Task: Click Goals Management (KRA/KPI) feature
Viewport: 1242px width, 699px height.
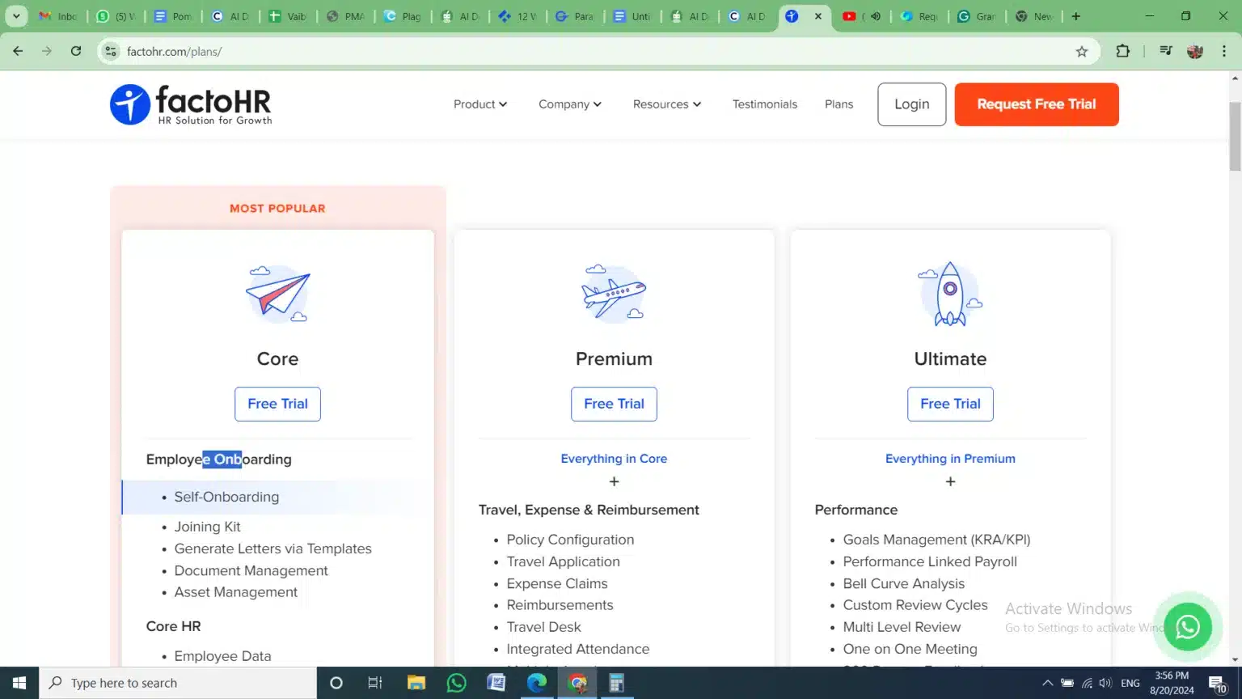Action: (936, 540)
